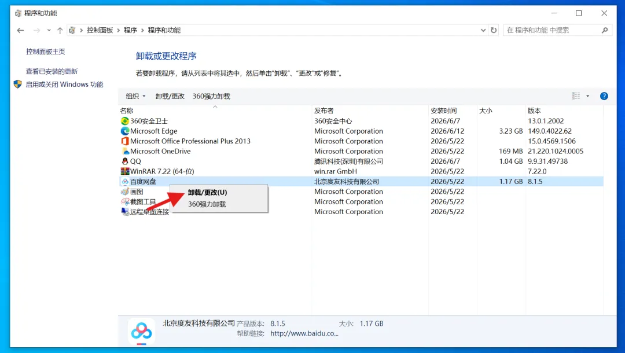The width and height of the screenshot is (625, 353).
Task: Click publisher 360安全中心 cell
Action: pyautogui.click(x=333, y=121)
